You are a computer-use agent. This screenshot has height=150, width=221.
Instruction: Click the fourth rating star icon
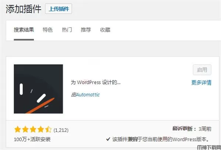(41, 130)
